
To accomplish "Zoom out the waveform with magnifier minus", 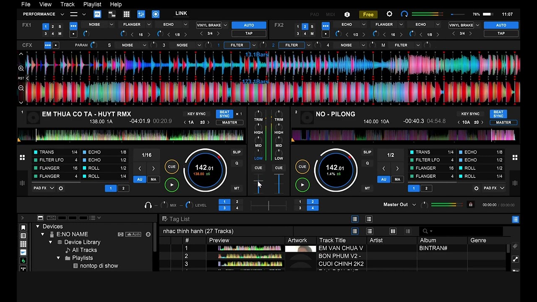I will click(x=21, y=88).
